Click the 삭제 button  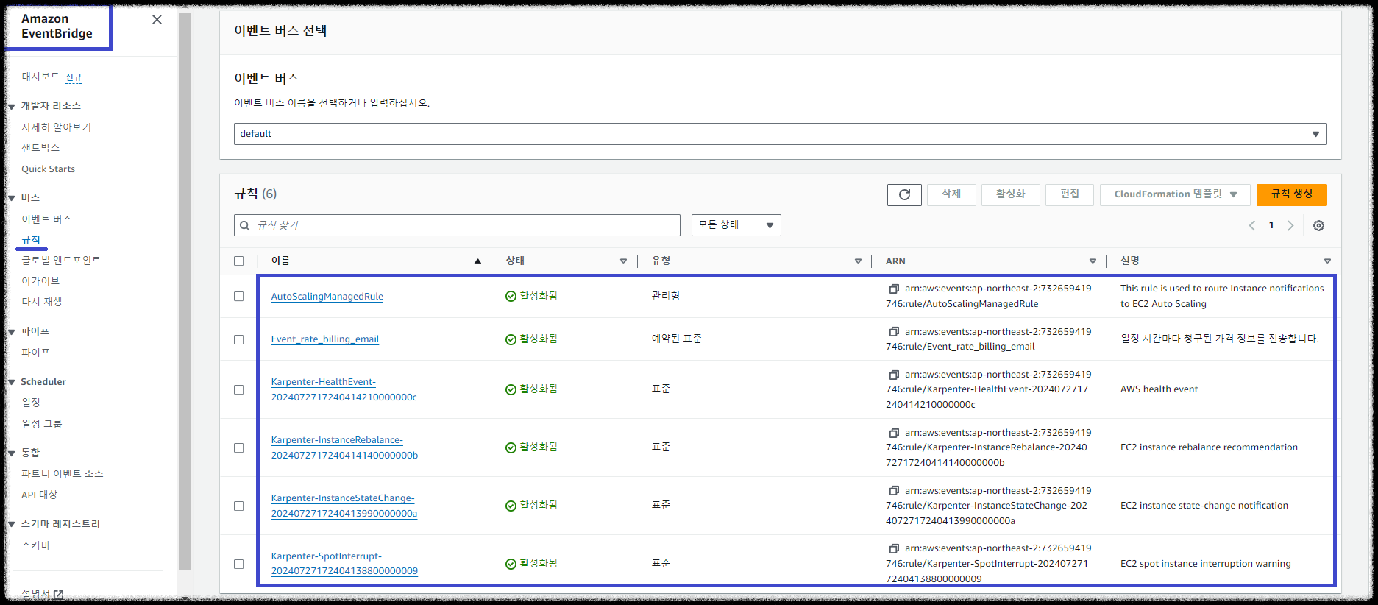tap(951, 194)
